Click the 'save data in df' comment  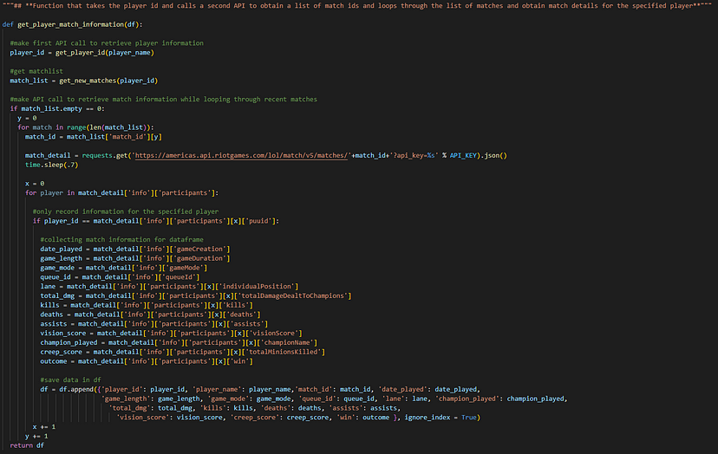70,379
